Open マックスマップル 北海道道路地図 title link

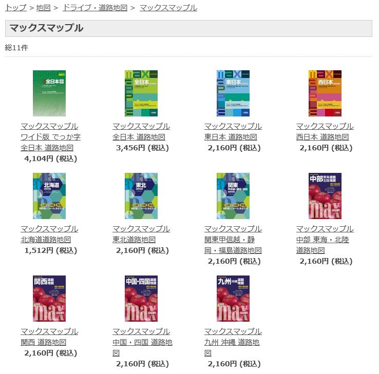(49, 234)
